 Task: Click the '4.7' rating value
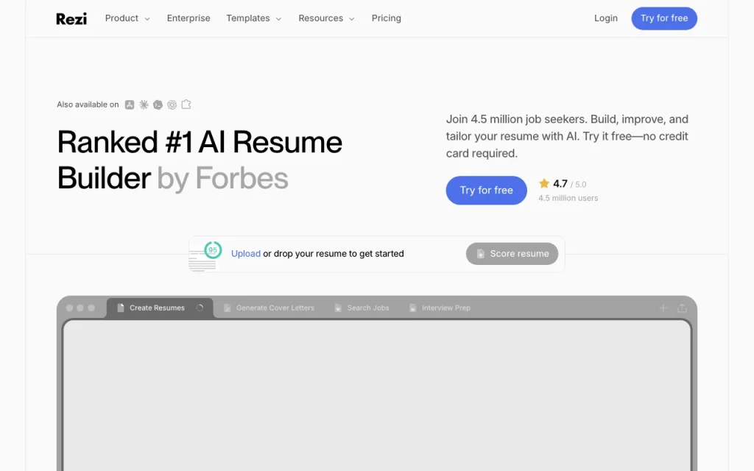pyautogui.click(x=560, y=183)
